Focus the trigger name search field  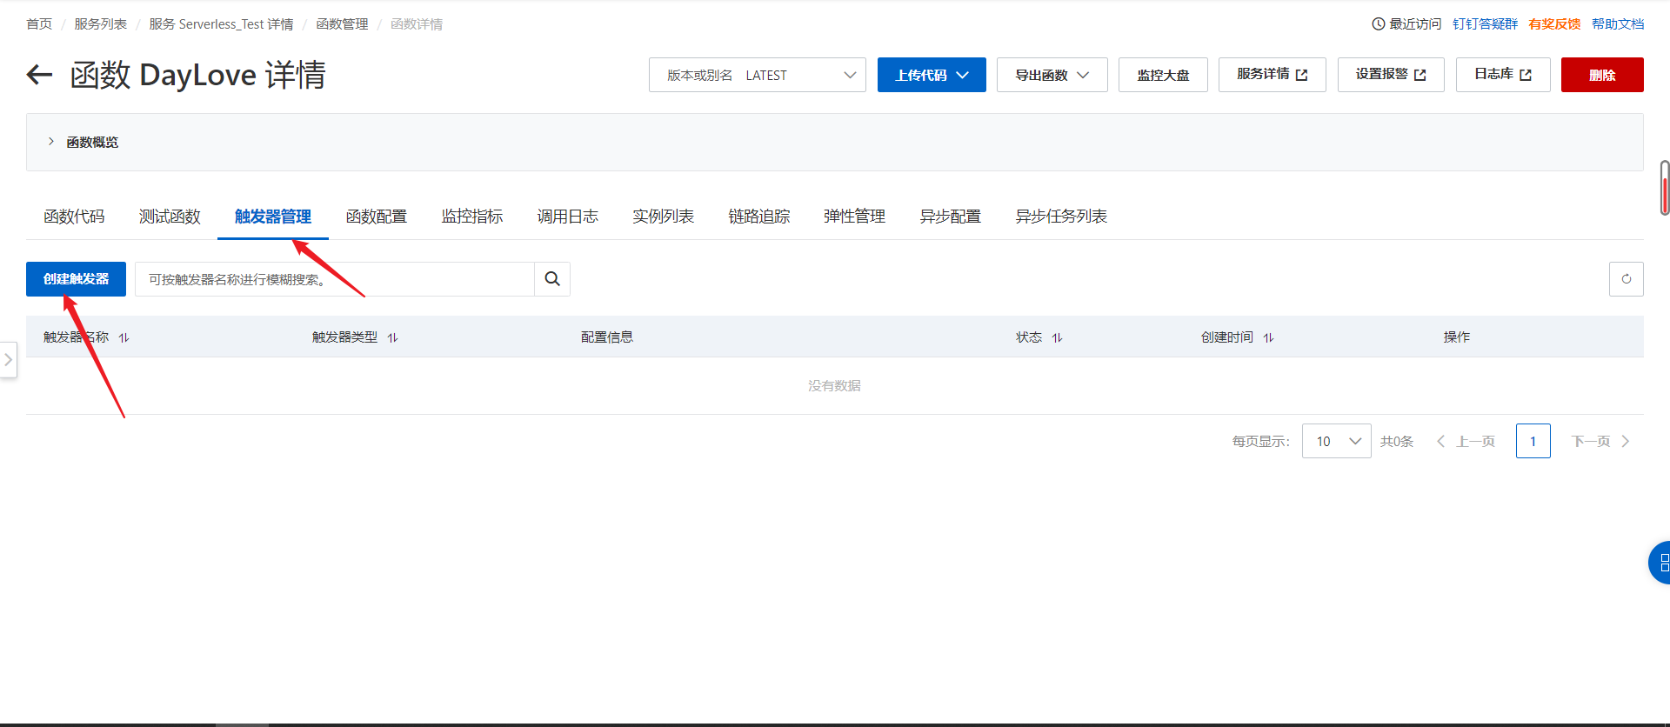point(335,279)
